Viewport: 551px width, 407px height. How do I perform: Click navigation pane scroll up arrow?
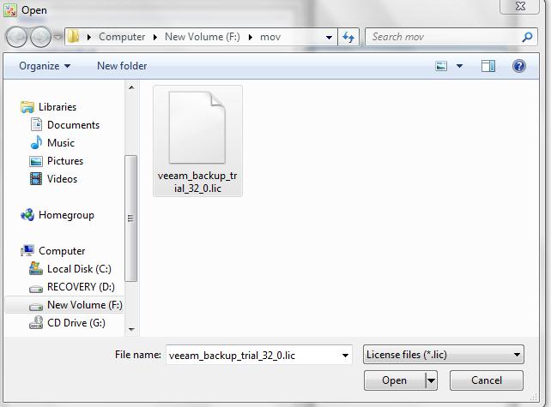point(131,87)
